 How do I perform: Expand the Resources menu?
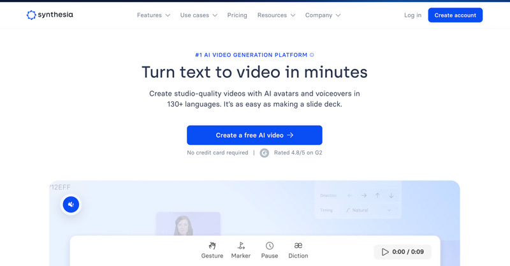click(x=276, y=15)
